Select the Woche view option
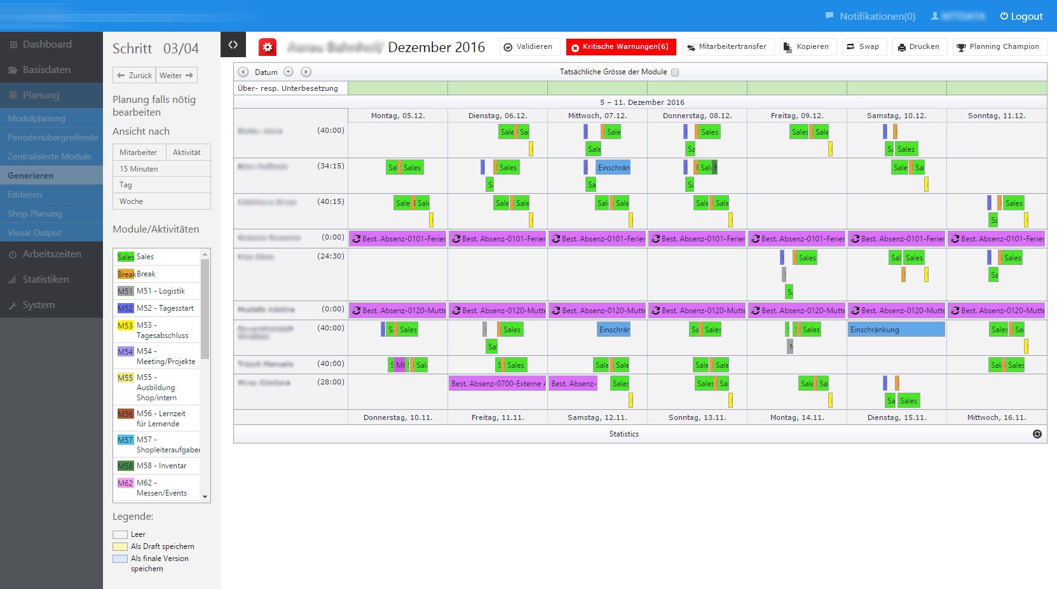 [x=132, y=201]
